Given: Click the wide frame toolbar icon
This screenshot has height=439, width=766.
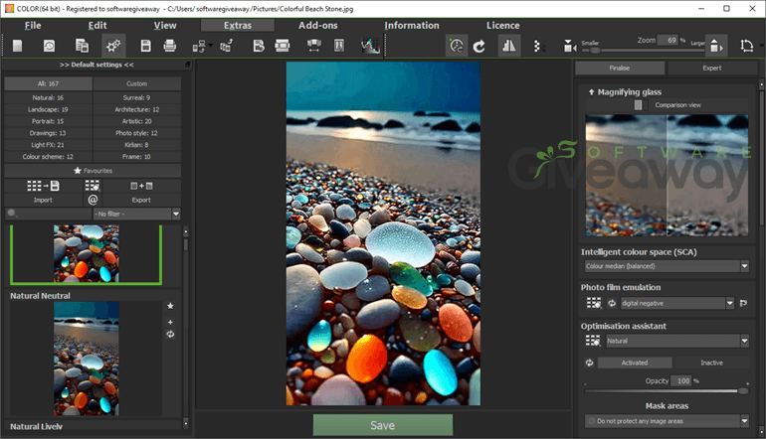Looking at the screenshot, I should pyautogui.click(x=283, y=46).
